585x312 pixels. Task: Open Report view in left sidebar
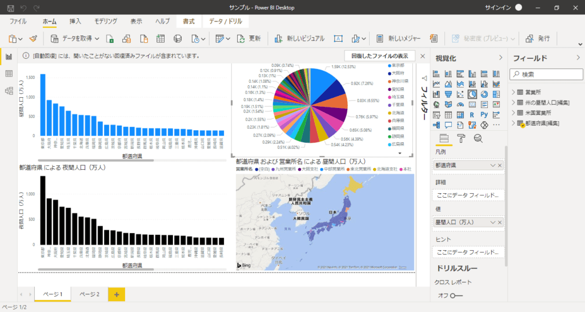pyautogui.click(x=9, y=57)
